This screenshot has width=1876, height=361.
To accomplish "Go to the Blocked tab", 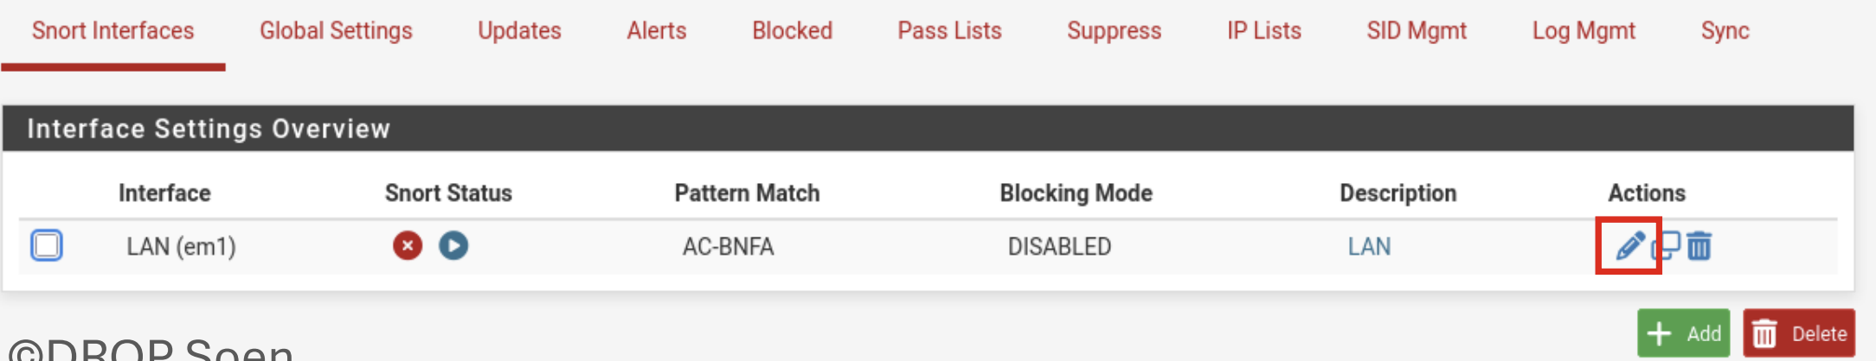I will [792, 31].
